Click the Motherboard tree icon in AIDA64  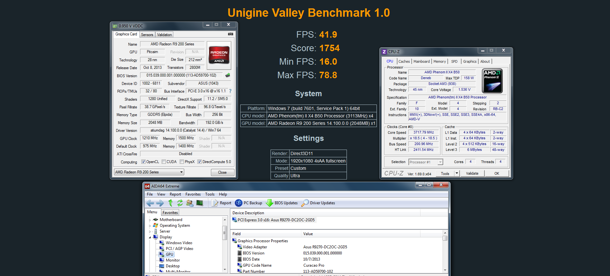[156, 220]
